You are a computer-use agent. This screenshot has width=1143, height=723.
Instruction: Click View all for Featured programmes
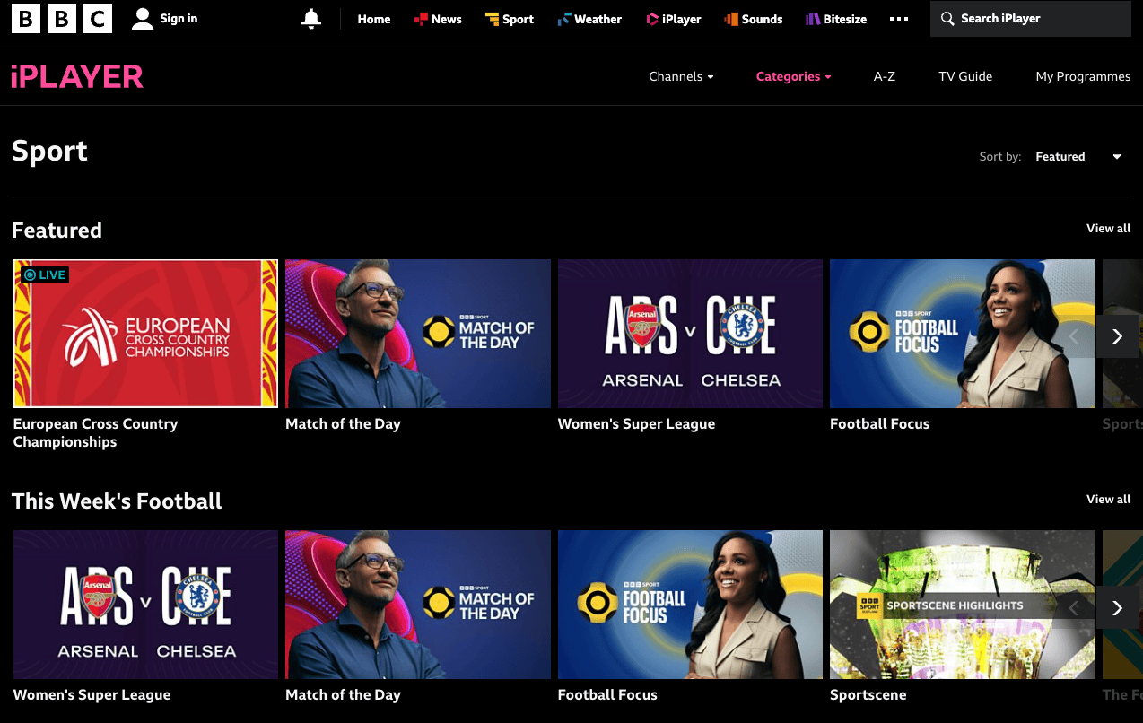tap(1108, 229)
